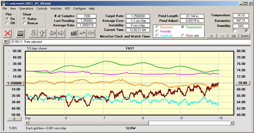Open the View menu
The image size is (254, 133).
coord(13,9)
